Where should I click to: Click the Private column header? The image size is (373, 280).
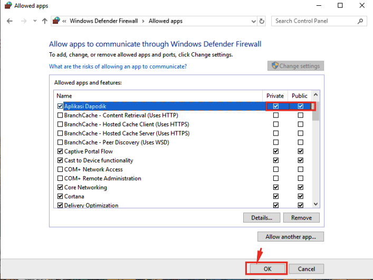pos(275,96)
